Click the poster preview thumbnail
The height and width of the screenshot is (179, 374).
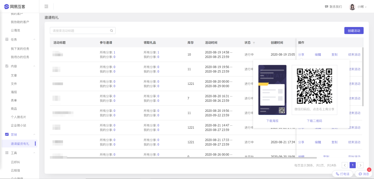click(x=272, y=90)
